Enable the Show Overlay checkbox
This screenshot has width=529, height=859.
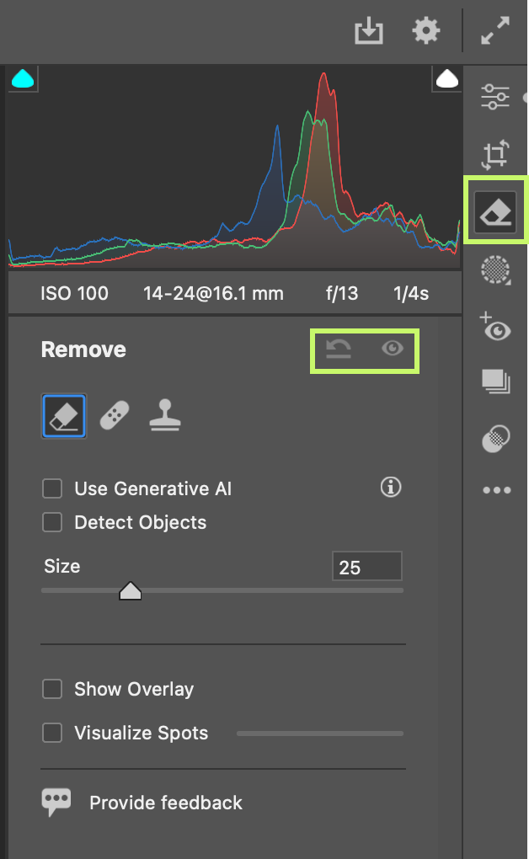click(52, 689)
